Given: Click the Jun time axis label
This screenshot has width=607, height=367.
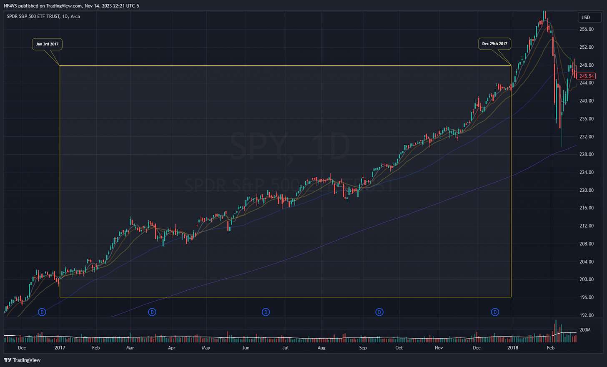Looking at the screenshot, I should click(x=246, y=348).
